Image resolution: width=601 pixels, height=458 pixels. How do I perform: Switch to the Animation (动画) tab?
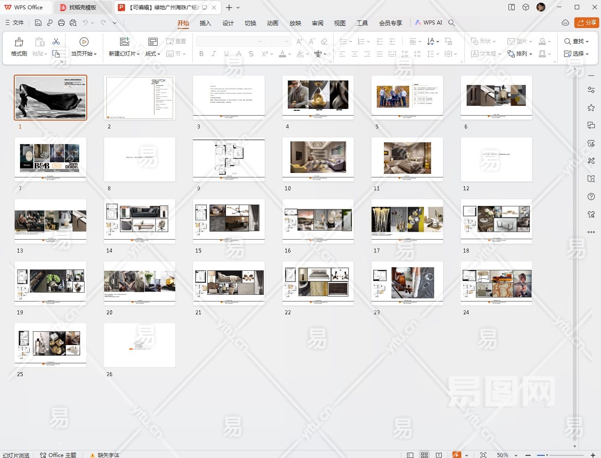[272, 23]
